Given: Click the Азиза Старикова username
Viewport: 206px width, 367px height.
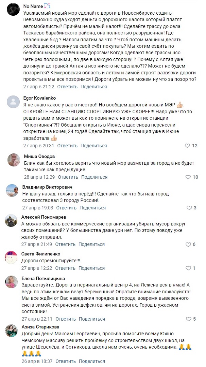Looking at the screenshot, I should point(40,327).
